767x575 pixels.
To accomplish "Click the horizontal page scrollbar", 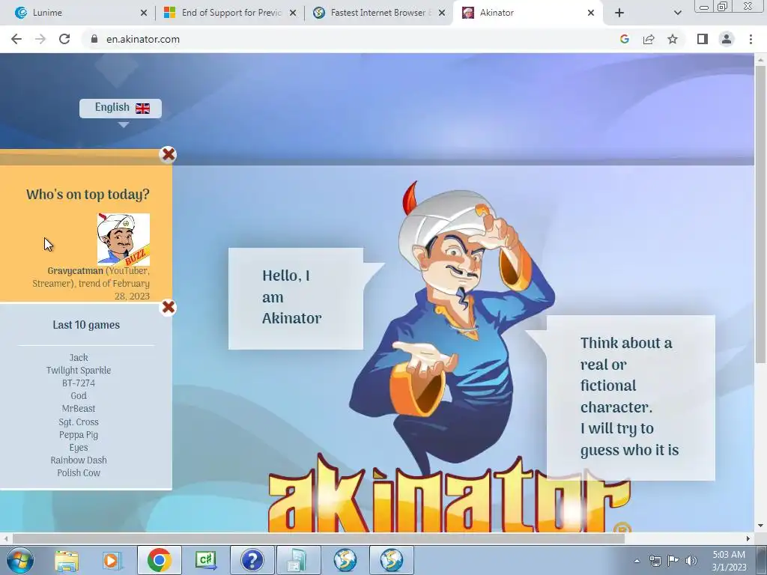I will tap(318, 538).
